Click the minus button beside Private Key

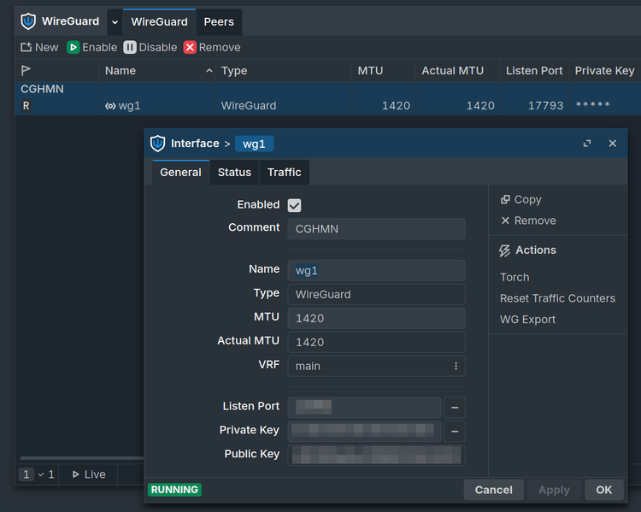tap(455, 432)
